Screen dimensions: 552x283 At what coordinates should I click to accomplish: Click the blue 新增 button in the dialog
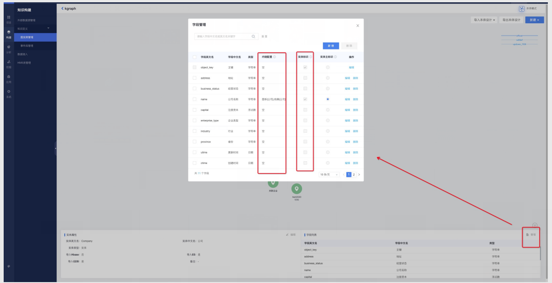[331, 46]
